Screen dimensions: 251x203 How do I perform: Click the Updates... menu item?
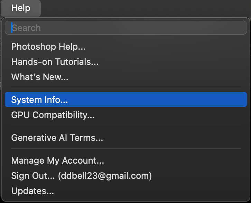click(32, 191)
